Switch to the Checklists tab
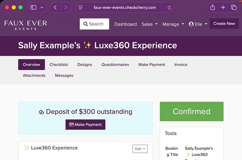This screenshot has height=160, width=242. pyautogui.click(x=59, y=64)
